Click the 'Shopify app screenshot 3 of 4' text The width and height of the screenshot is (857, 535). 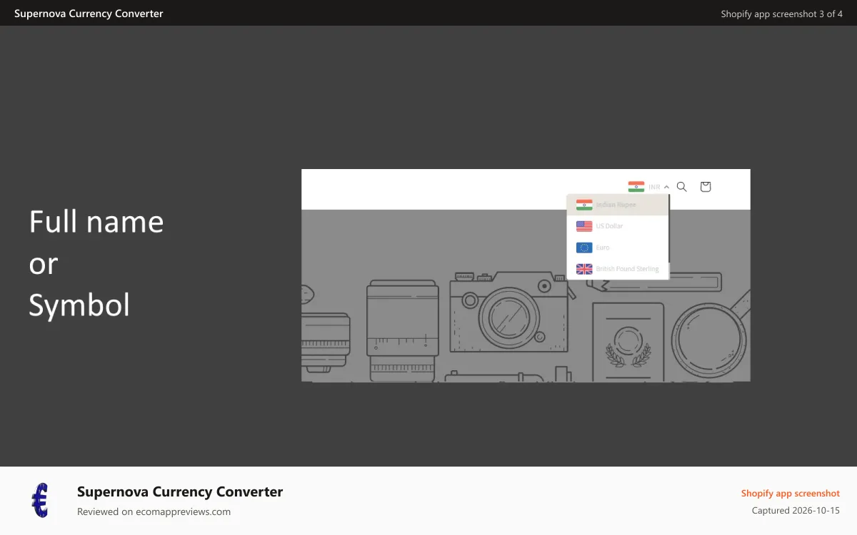pyautogui.click(x=782, y=14)
